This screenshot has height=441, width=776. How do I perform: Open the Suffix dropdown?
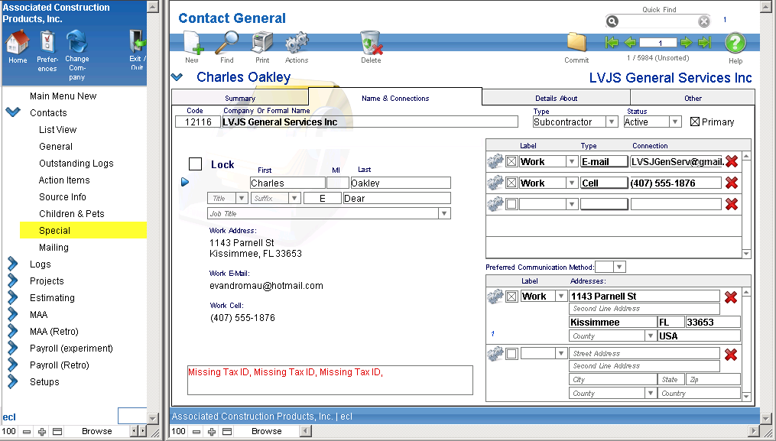(x=294, y=198)
